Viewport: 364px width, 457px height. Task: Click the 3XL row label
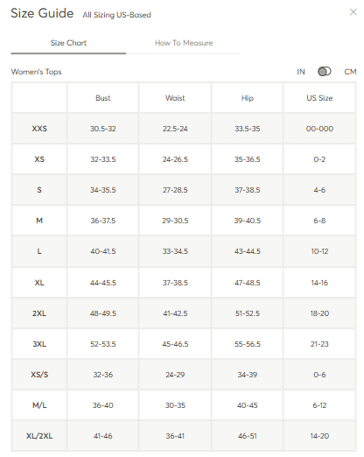point(39,344)
